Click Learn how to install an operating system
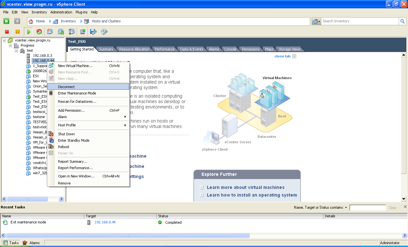Image resolution: width=408 pixels, height=247 pixels. [x=252, y=195]
